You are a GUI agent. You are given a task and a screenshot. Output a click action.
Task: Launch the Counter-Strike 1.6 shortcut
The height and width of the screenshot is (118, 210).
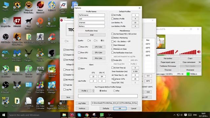click(40, 39)
